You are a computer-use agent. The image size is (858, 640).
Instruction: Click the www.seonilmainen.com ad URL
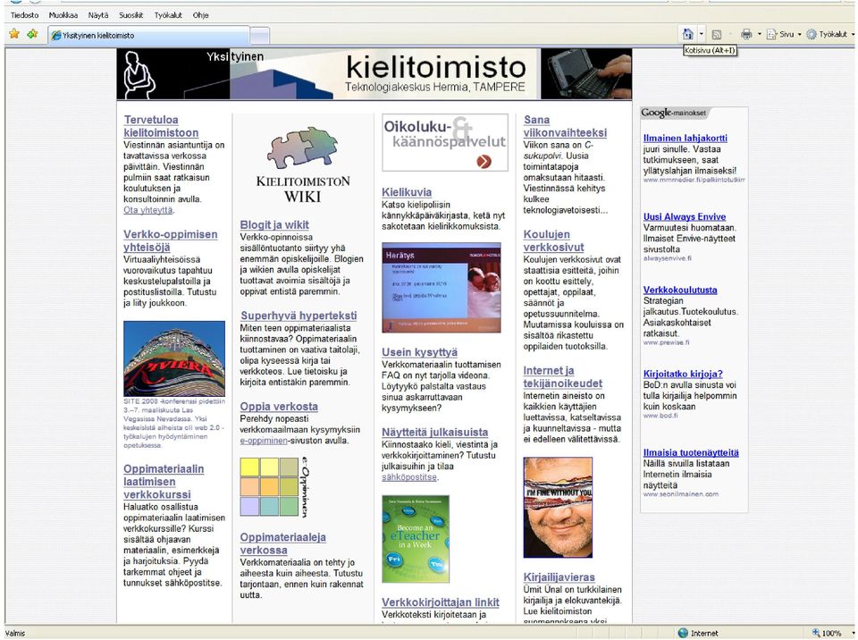tap(681, 493)
